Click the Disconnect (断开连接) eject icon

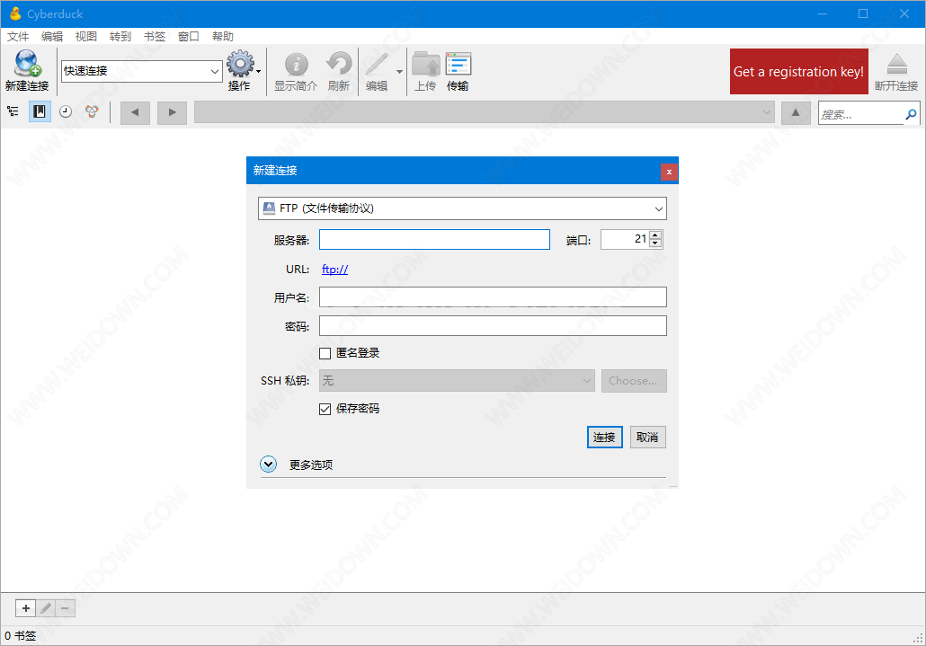[896, 65]
